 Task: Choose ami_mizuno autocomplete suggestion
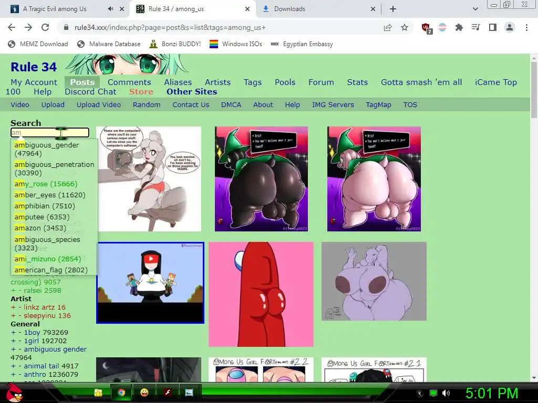54,259
